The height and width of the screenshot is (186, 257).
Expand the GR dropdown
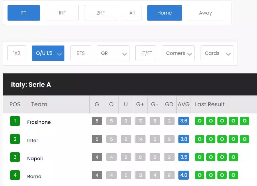[x=113, y=53]
